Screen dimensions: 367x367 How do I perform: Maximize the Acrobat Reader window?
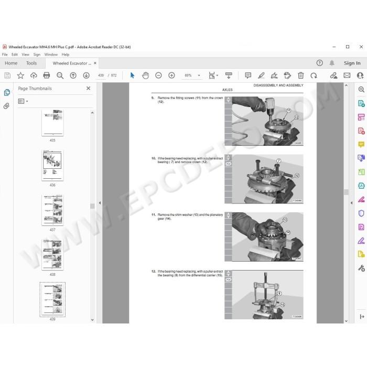coord(348,47)
